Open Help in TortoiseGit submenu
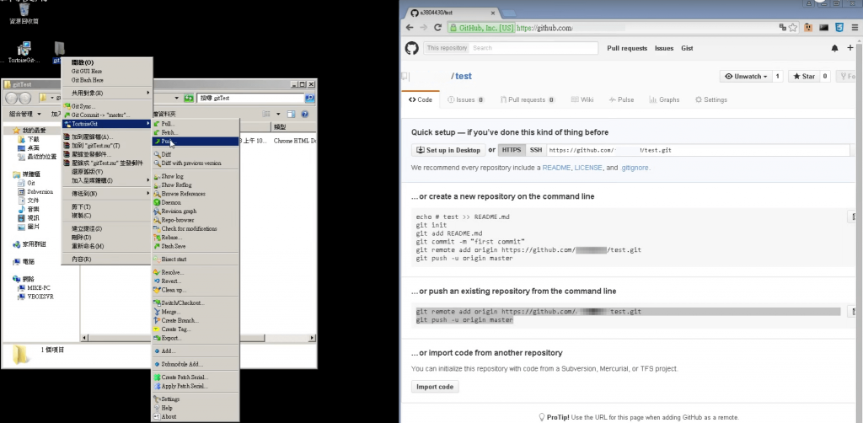The width and height of the screenshot is (863, 423). click(x=196, y=408)
